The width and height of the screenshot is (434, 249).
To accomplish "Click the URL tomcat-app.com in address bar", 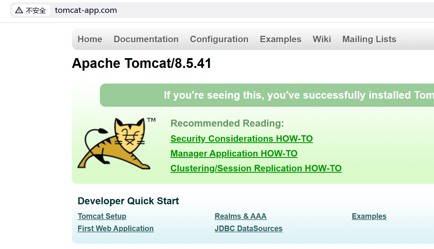I will click(x=86, y=10).
